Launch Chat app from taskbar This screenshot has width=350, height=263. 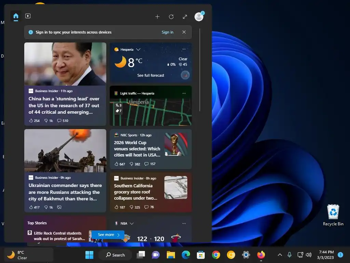coord(156,255)
